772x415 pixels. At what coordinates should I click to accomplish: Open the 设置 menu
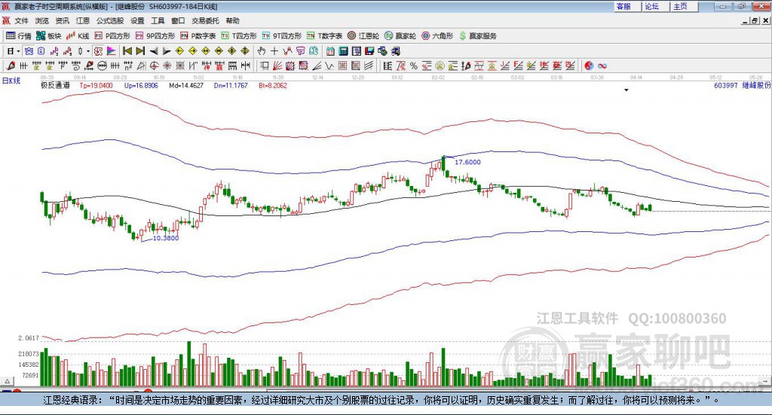(x=137, y=20)
